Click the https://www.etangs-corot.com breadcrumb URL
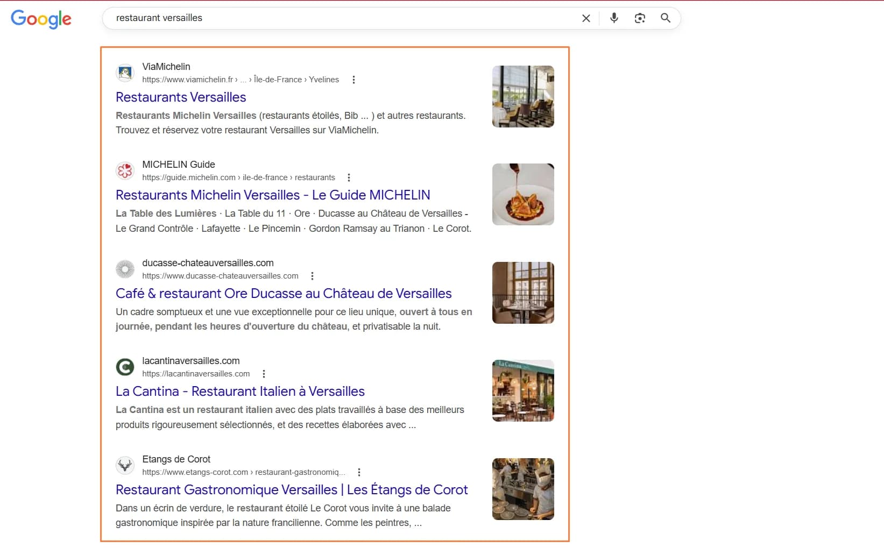 244,472
